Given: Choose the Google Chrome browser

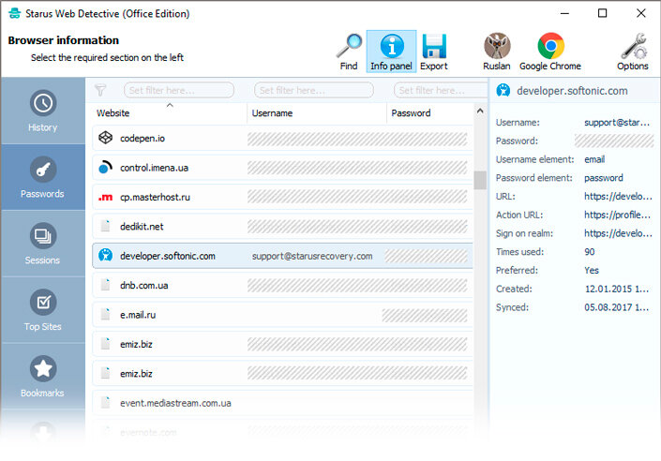Looking at the screenshot, I should click(x=550, y=52).
